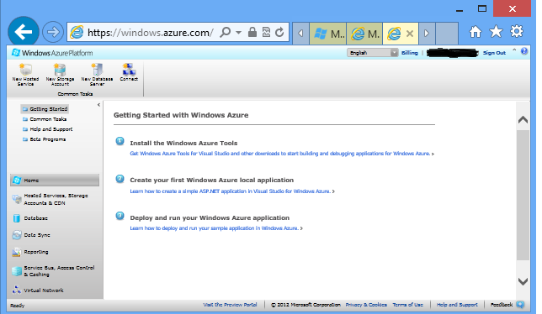Click the vertical scrollbar thumb

(x=523, y=195)
